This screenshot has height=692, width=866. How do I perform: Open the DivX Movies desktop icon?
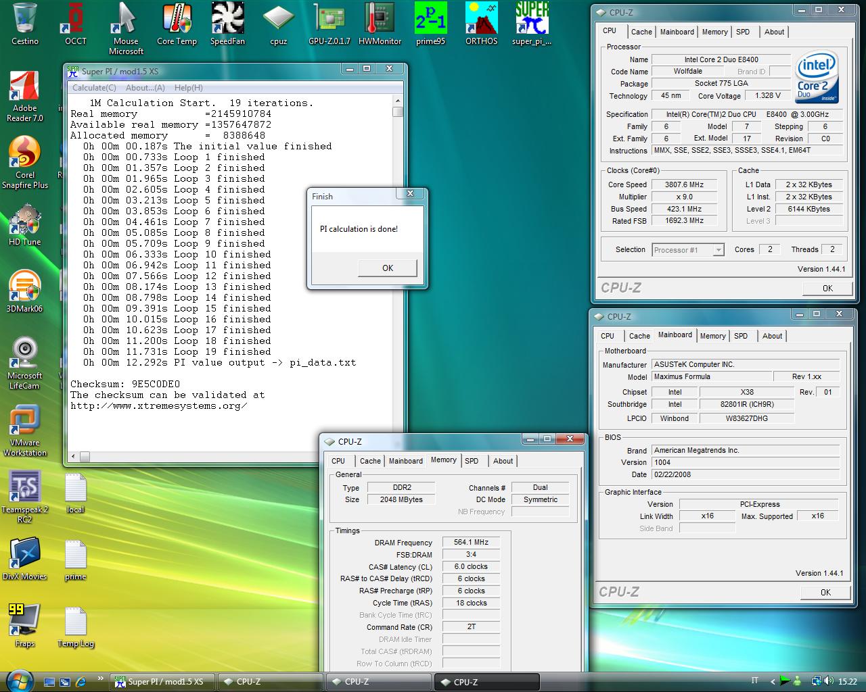(x=25, y=559)
